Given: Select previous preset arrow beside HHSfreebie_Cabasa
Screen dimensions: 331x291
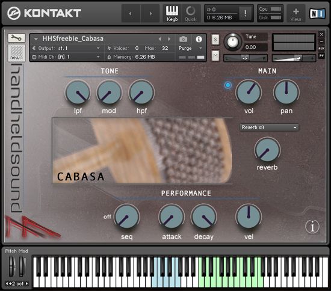Looking at the screenshot, I should (x=160, y=39).
